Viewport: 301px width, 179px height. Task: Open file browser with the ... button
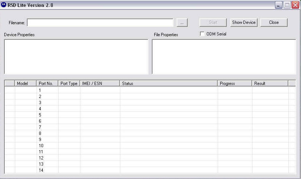tap(182, 23)
